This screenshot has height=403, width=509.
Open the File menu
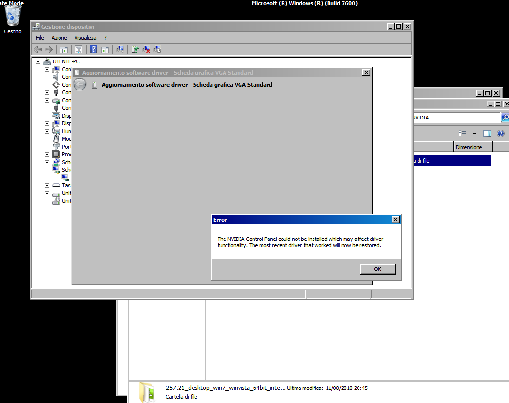pyautogui.click(x=40, y=38)
